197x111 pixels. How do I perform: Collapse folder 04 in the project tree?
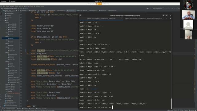[x=6, y=40]
